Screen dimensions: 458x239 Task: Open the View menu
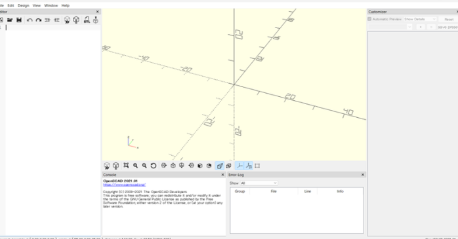click(37, 5)
